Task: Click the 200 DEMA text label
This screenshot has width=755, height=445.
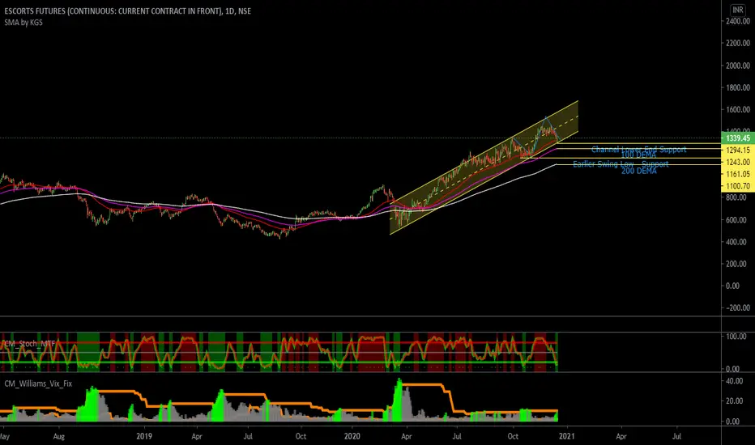Action: click(x=638, y=171)
